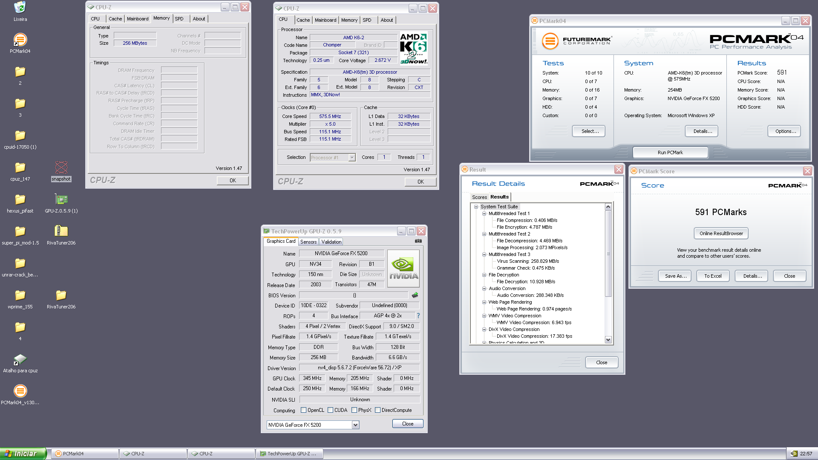
Task: Collapse the File Decryption node
Action: pos(484,275)
